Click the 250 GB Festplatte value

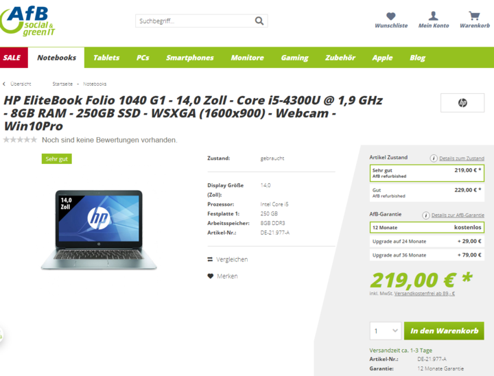click(x=269, y=213)
